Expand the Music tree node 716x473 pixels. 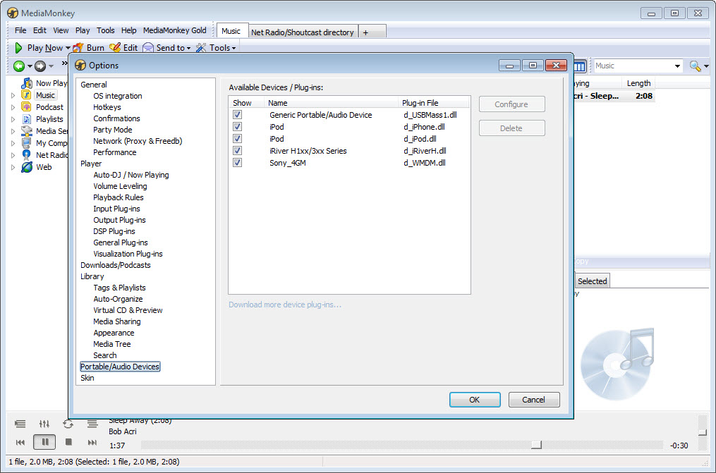[x=13, y=95]
